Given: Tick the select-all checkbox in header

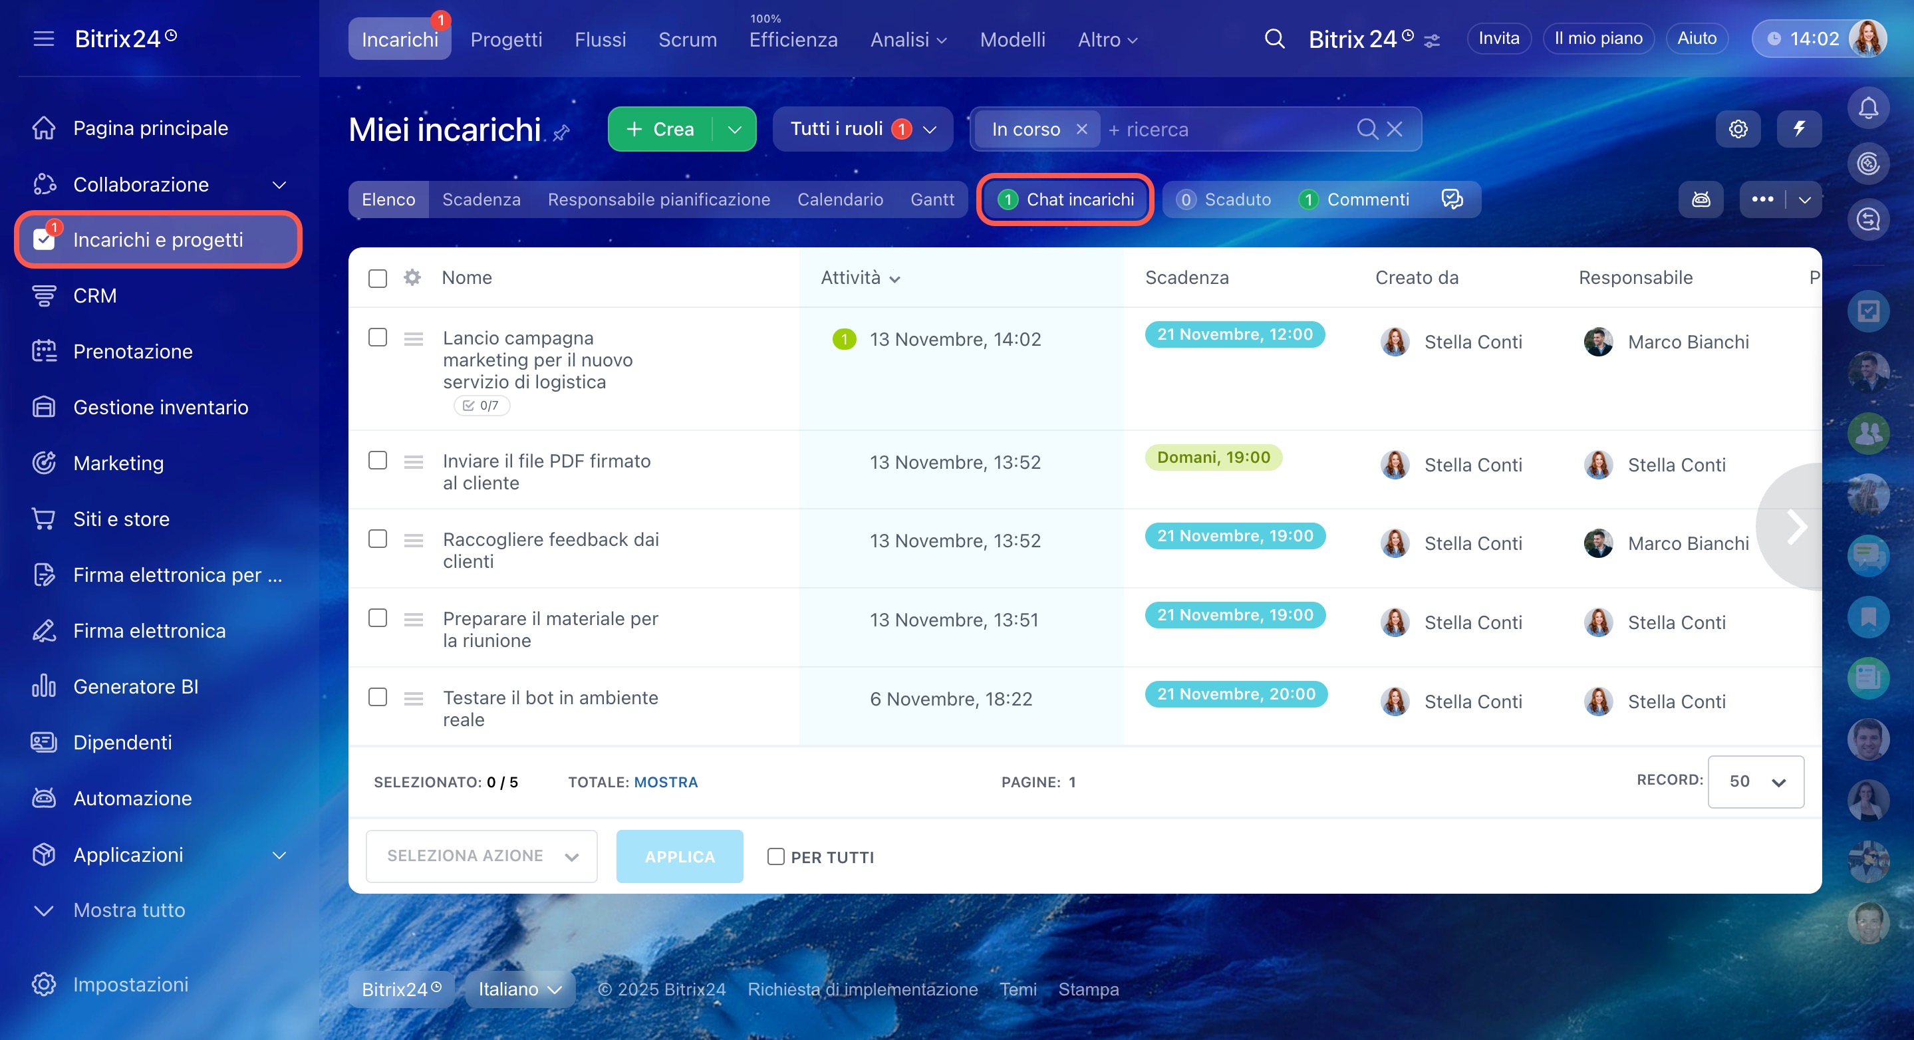Looking at the screenshot, I should pyautogui.click(x=378, y=279).
